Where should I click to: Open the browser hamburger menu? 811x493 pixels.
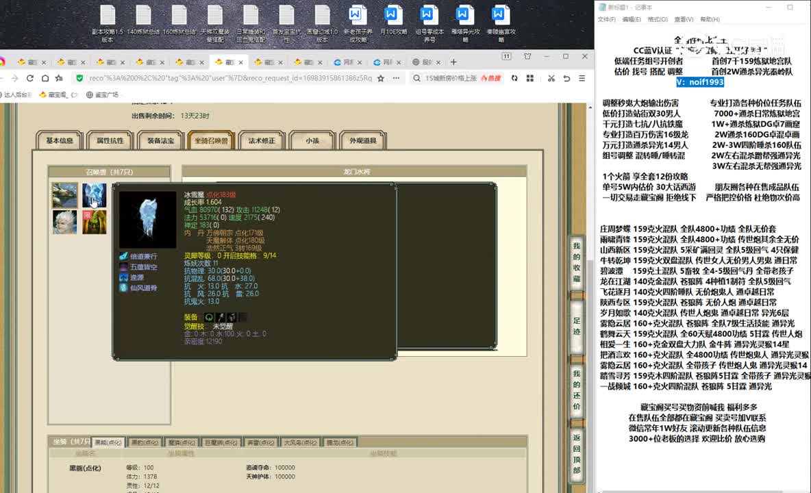[x=582, y=78]
